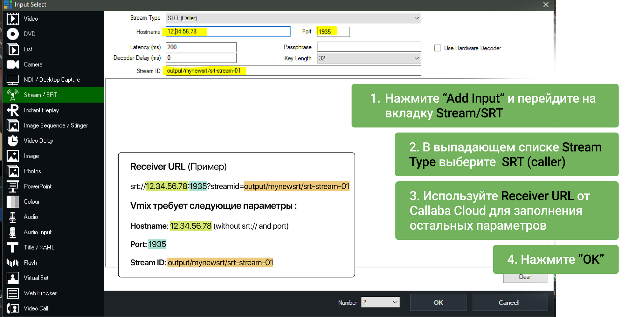Click the NDI / Desktop Capture label
The image size is (636, 317).
click(52, 80)
